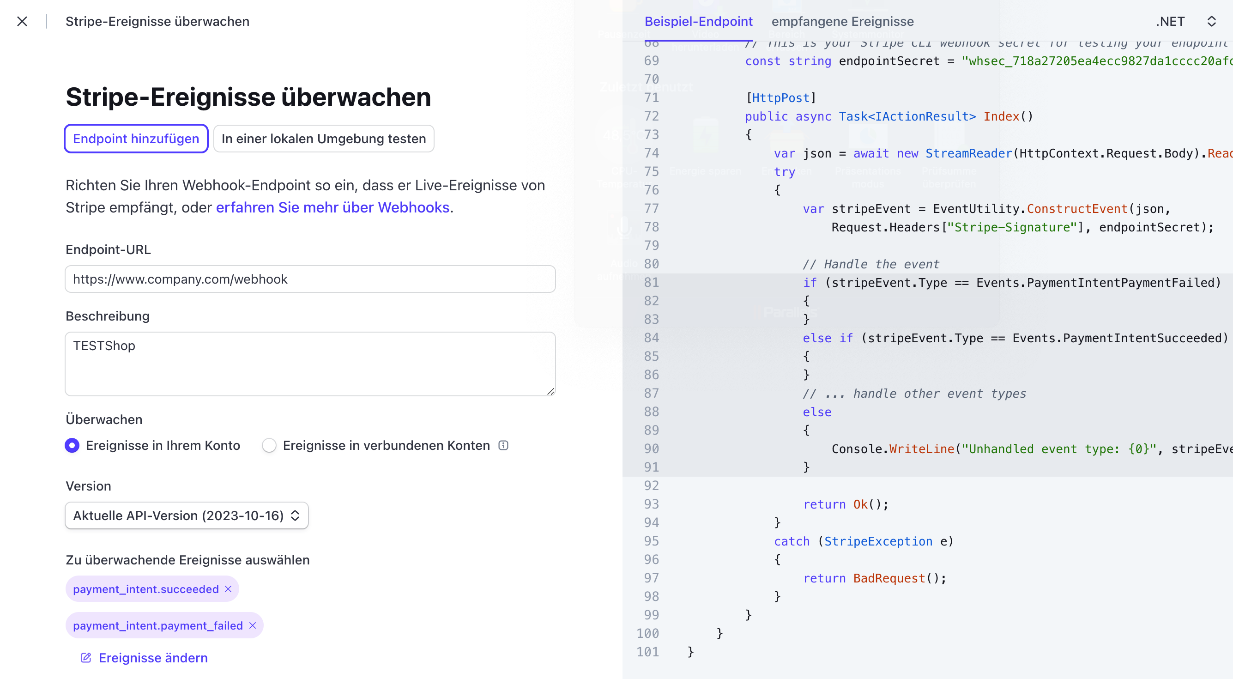Close the Stripe-Ereignisse überwachen dialog
1233x679 pixels.
(22, 22)
